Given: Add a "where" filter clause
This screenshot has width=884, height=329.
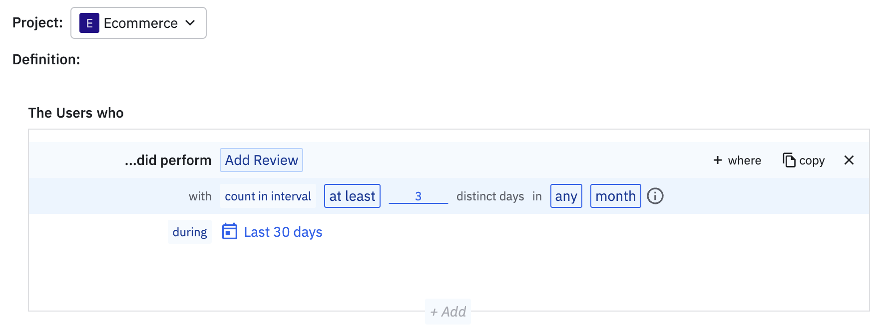Looking at the screenshot, I should pyautogui.click(x=744, y=160).
